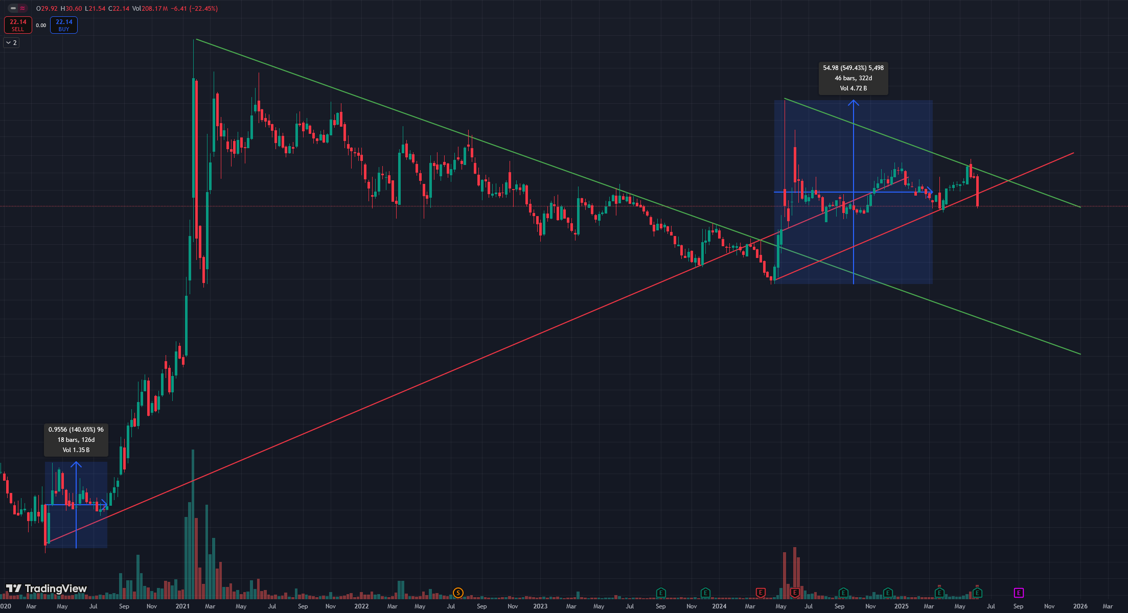Open the green earnings marker after May 2025
Image resolution: width=1128 pixels, height=613 pixels.
pos(977,593)
